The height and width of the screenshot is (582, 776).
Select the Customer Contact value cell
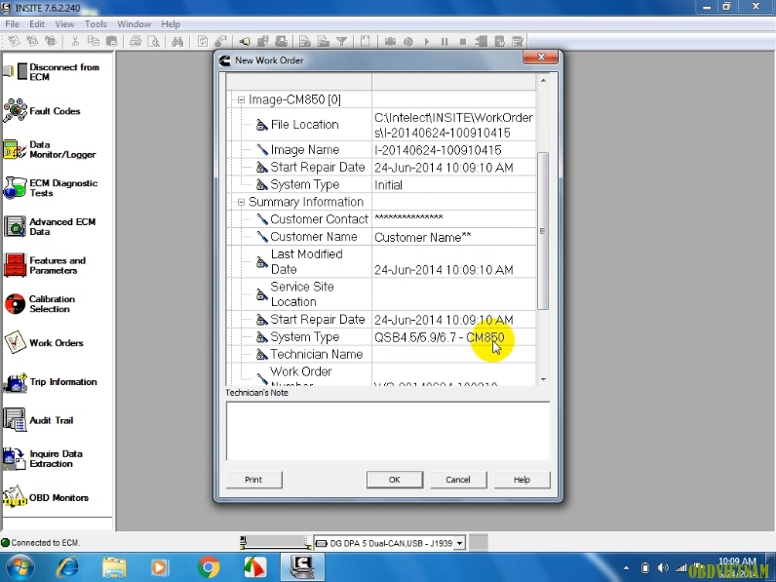pos(454,218)
